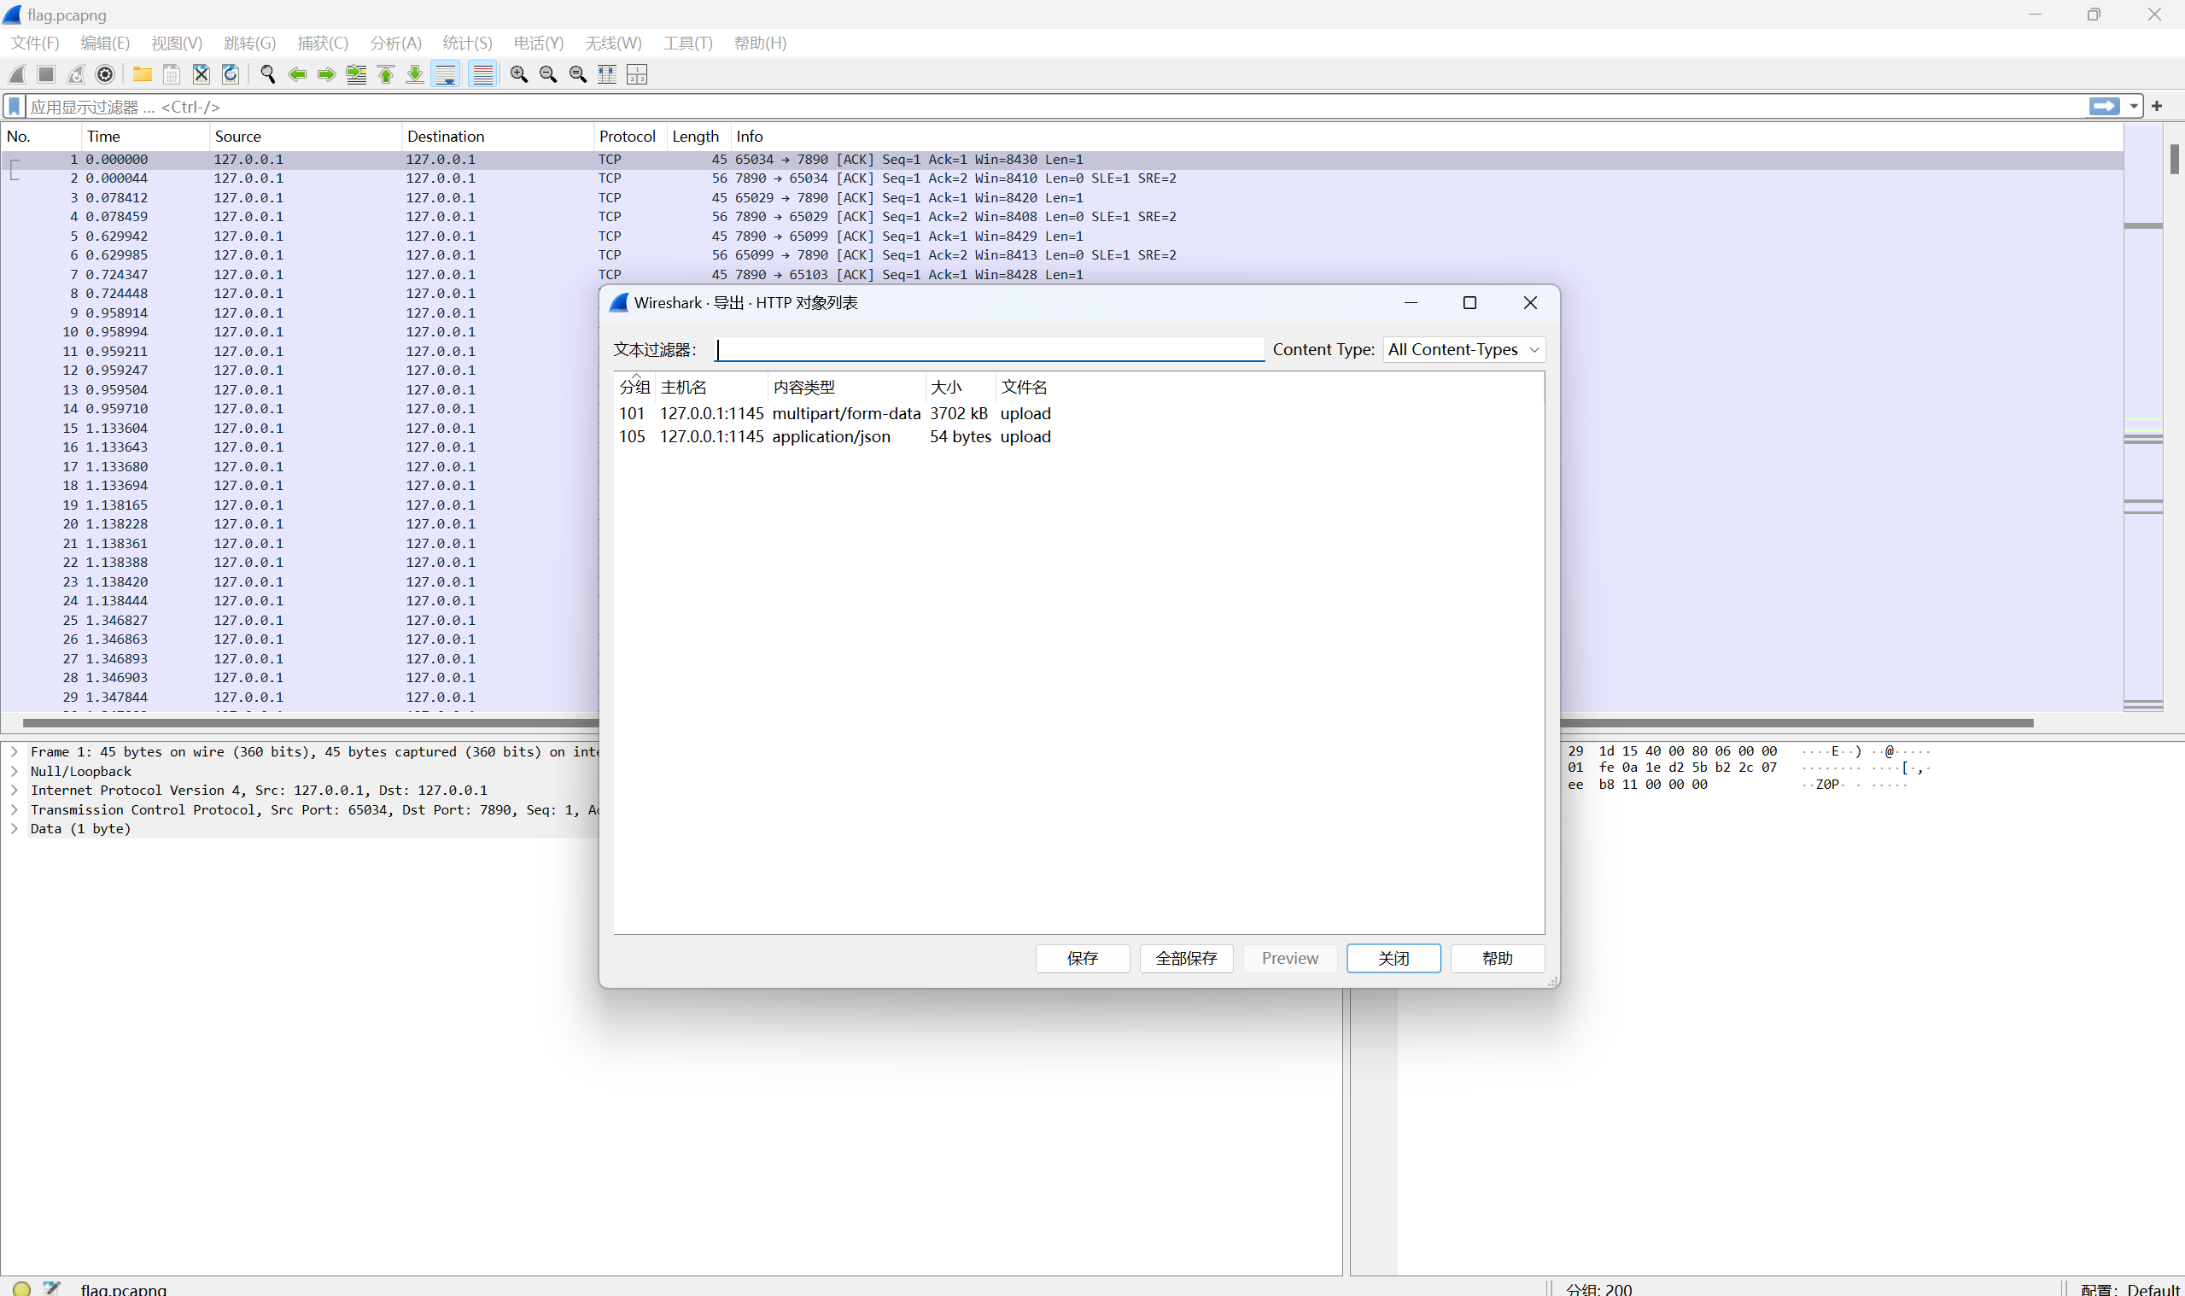
Task: Open the 视图(V) menu
Action: (177, 43)
